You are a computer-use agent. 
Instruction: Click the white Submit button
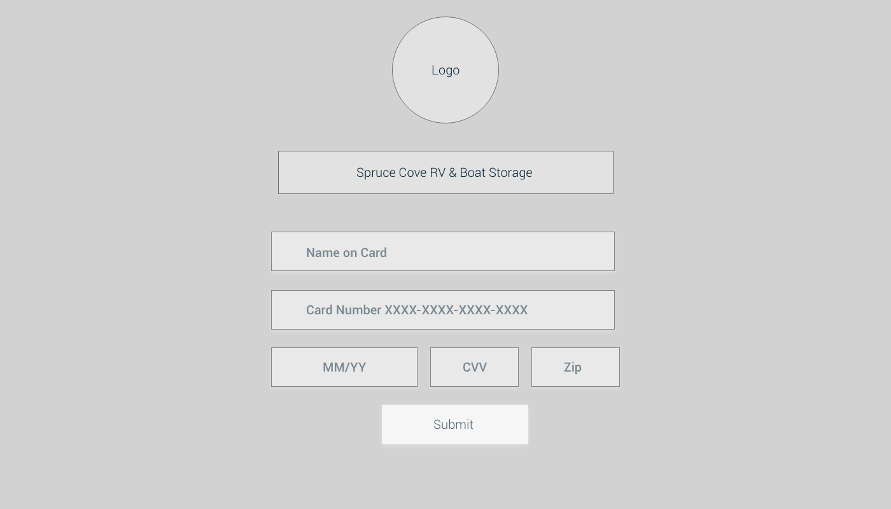point(455,424)
